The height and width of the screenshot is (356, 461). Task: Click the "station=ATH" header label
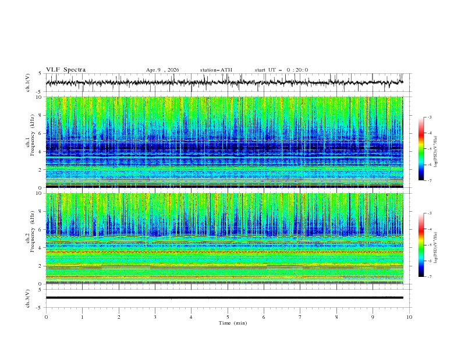point(216,70)
